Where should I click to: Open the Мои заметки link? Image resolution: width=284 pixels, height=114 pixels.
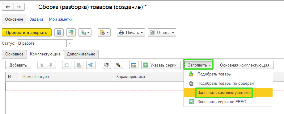[61, 19]
